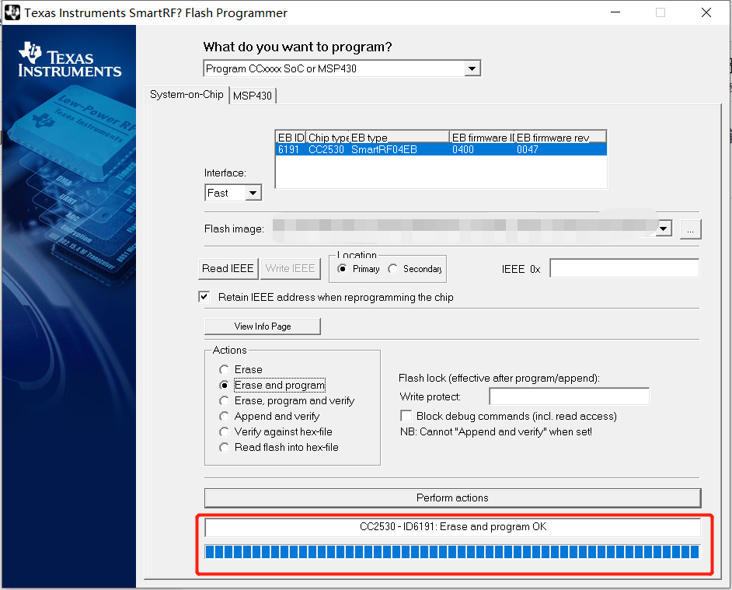Viewport: 732px width, 590px height.
Task: Click the Read IEEE button
Action: coord(228,268)
